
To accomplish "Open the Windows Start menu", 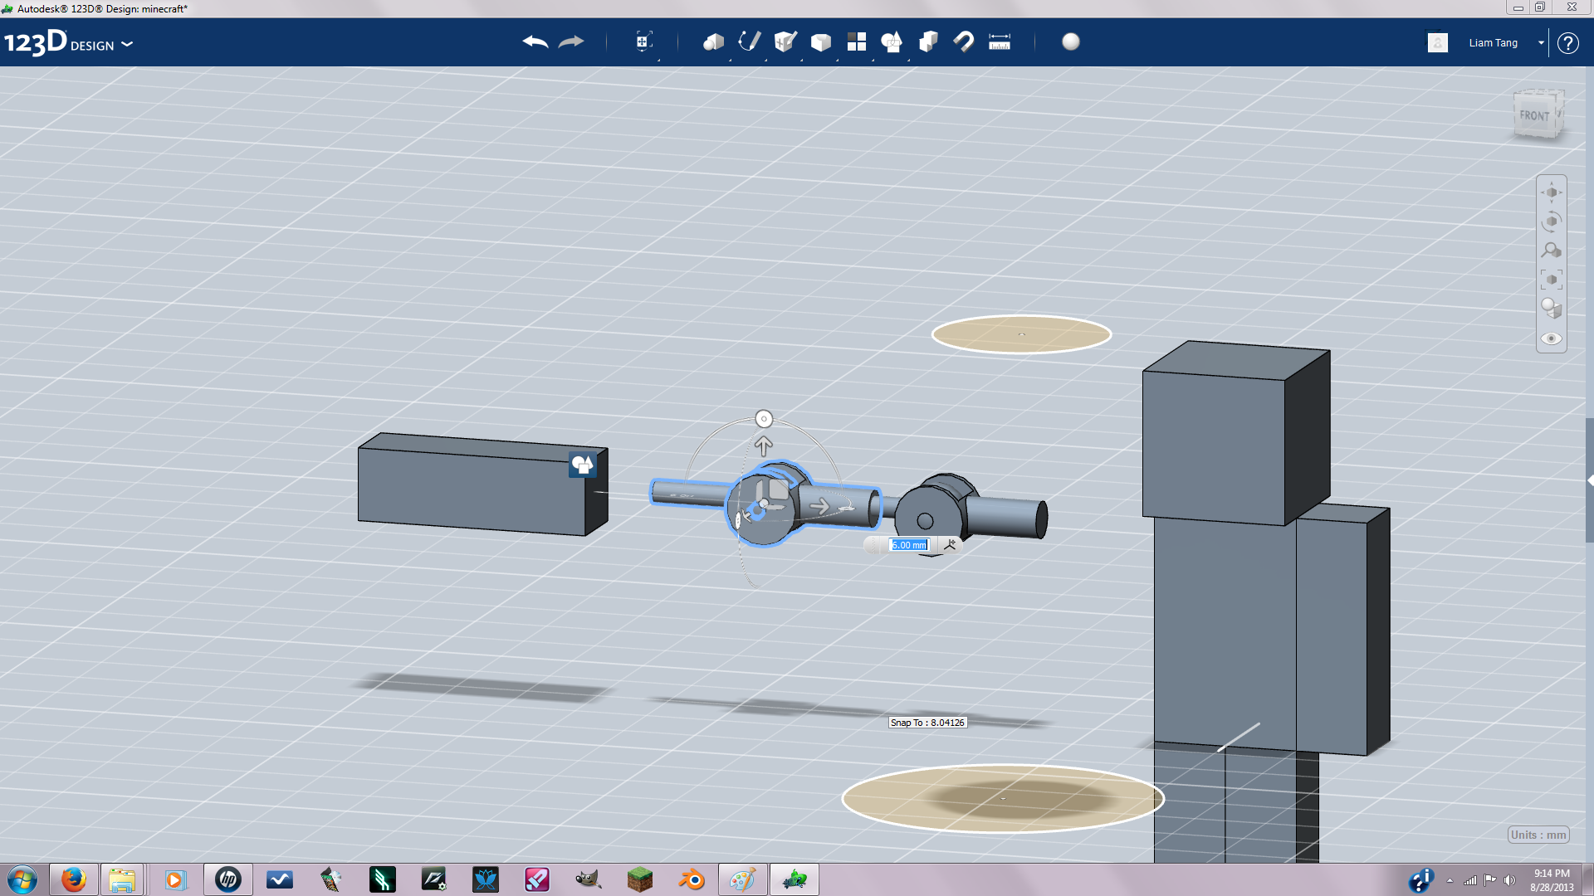I will [x=22, y=879].
